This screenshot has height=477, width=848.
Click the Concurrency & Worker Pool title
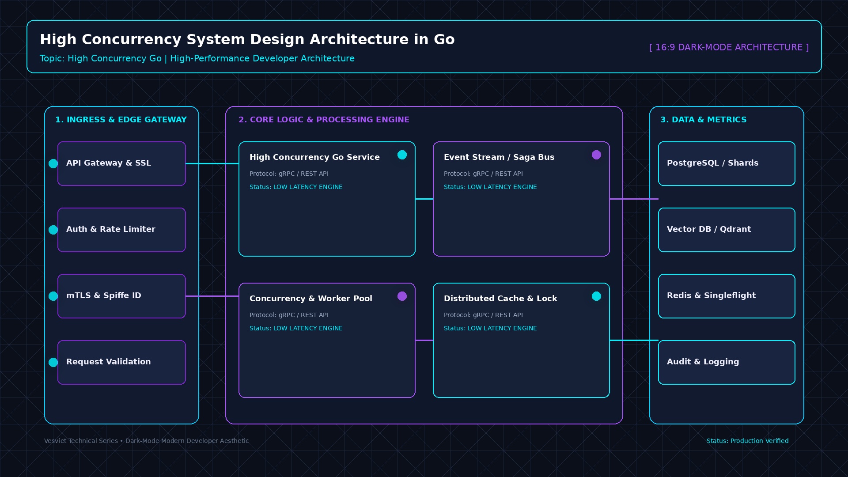311,299
